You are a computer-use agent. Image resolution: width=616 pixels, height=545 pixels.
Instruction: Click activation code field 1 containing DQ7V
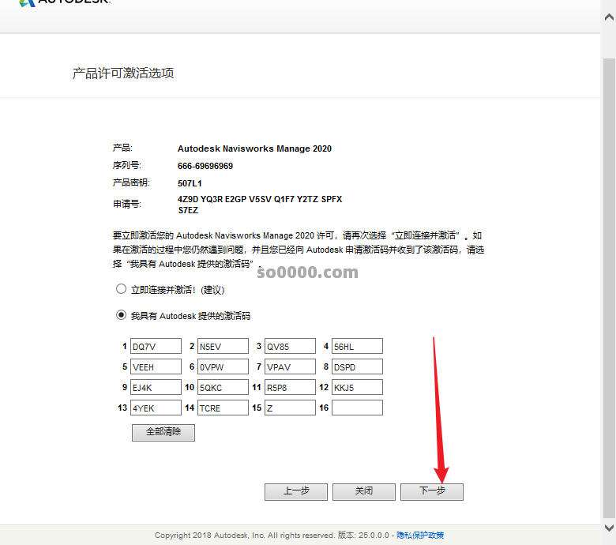[156, 346]
